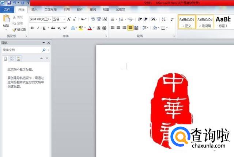234x157 pixels.
Task: Click the Clear Formatting icon
Action: coord(93,19)
